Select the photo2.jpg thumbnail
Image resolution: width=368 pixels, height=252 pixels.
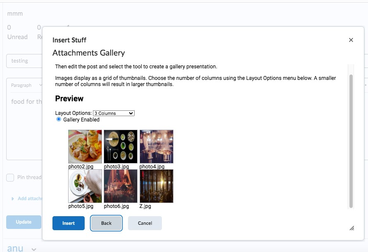85,147
